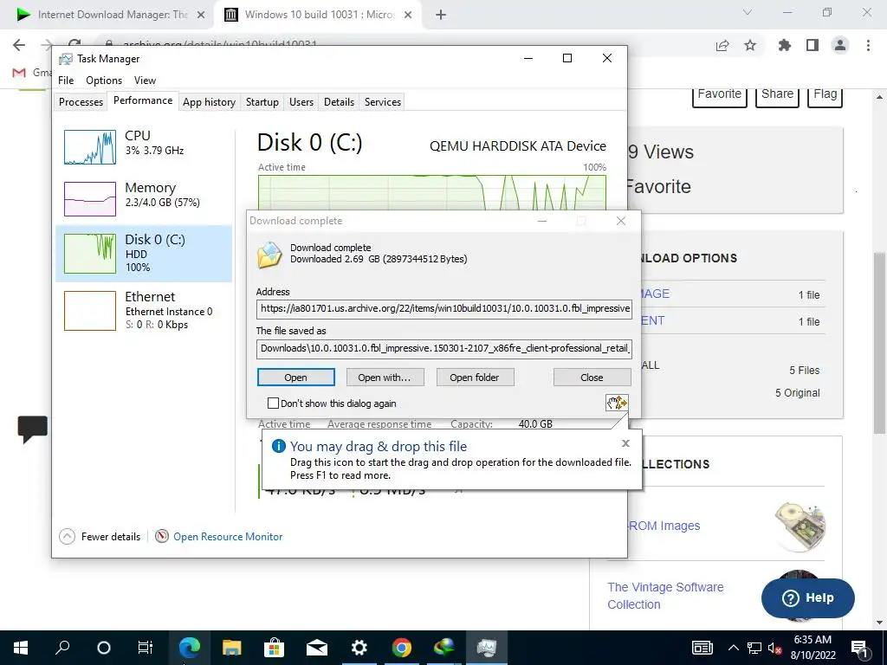This screenshot has width=887, height=665.
Task: Open the App history tab
Action: [210, 102]
